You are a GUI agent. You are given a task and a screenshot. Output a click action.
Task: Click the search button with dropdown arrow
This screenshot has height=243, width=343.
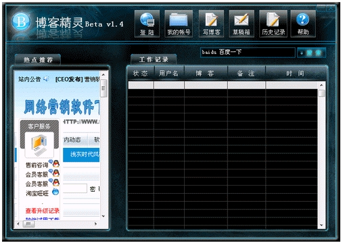(311, 53)
